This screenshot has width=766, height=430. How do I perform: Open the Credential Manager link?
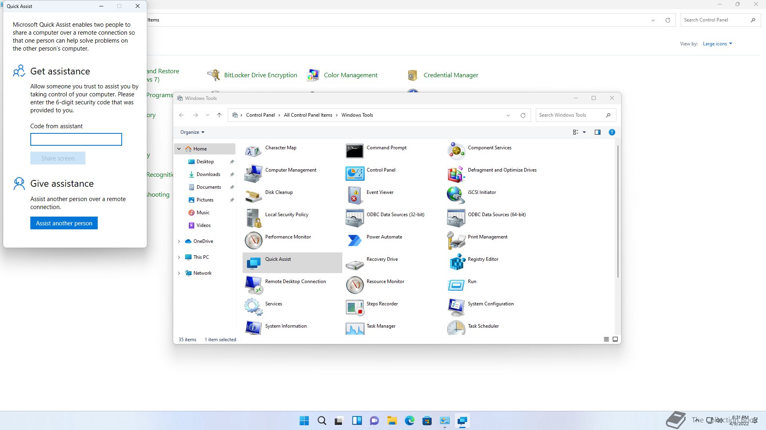pyautogui.click(x=450, y=75)
